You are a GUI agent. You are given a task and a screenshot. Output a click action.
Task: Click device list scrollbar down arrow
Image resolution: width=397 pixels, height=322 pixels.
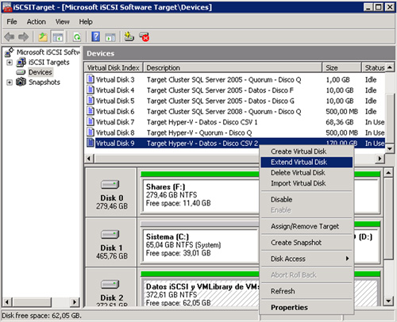(x=390, y=148)
